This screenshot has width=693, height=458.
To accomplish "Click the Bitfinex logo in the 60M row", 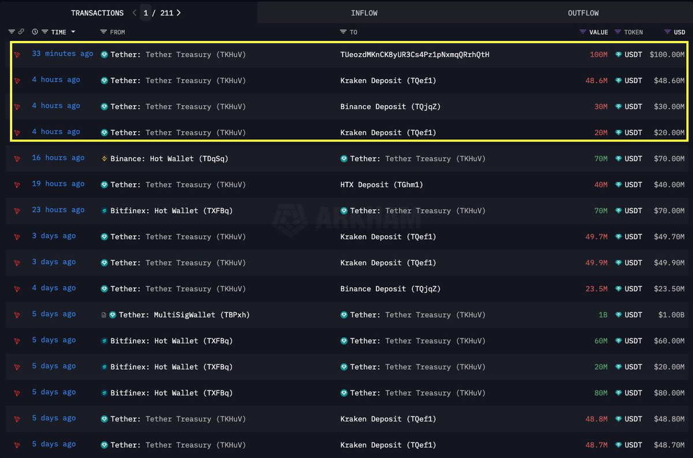I will (105, 341).
